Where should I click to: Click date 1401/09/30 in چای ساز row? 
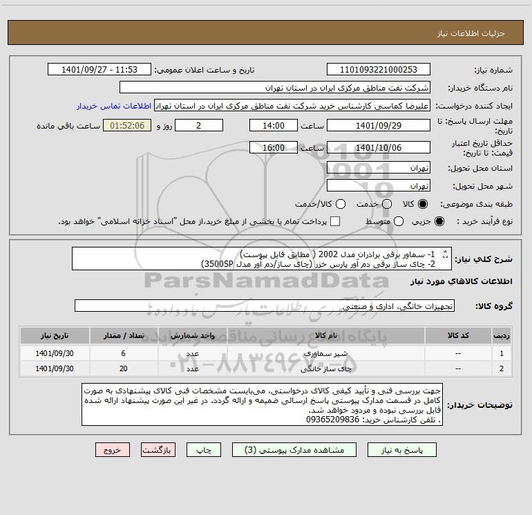click(55, 368)
